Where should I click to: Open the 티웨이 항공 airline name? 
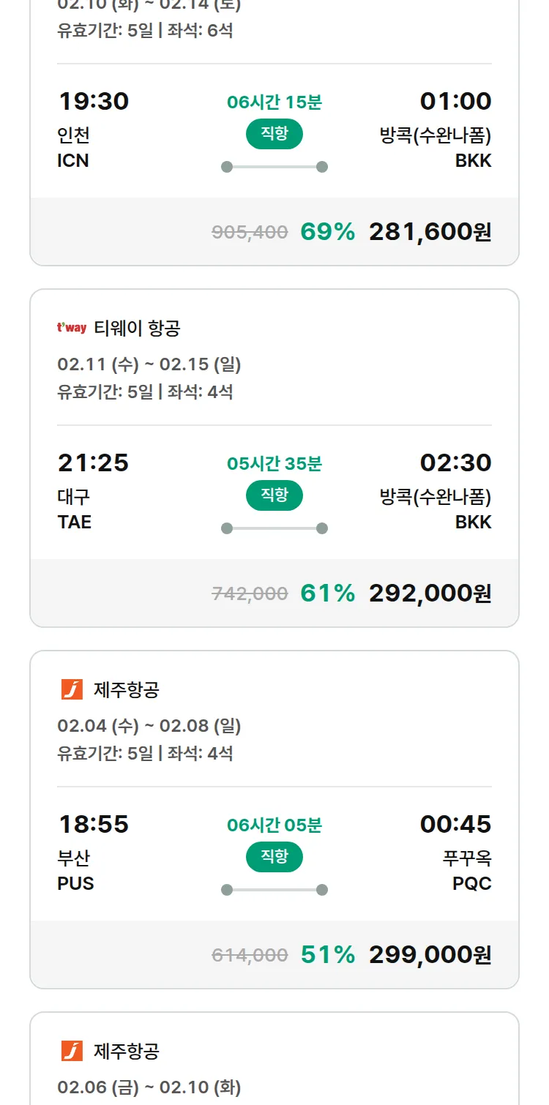point(137,329)
